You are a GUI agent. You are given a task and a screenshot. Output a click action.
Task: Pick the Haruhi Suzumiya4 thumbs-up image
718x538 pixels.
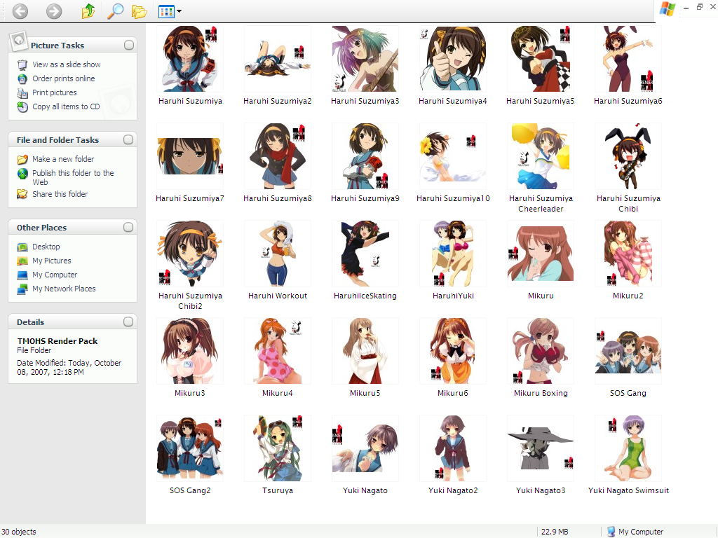[x=453, y=59]
